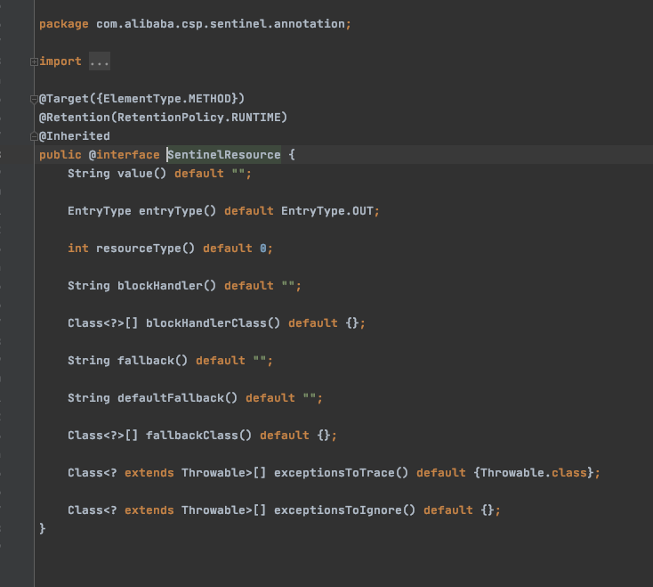
Task: Click the closing brace of the interface
Action: click(x=42, y=528)
